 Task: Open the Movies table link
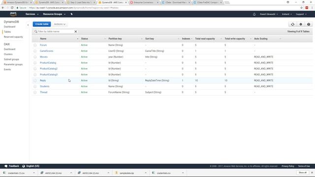coord(44,57)
